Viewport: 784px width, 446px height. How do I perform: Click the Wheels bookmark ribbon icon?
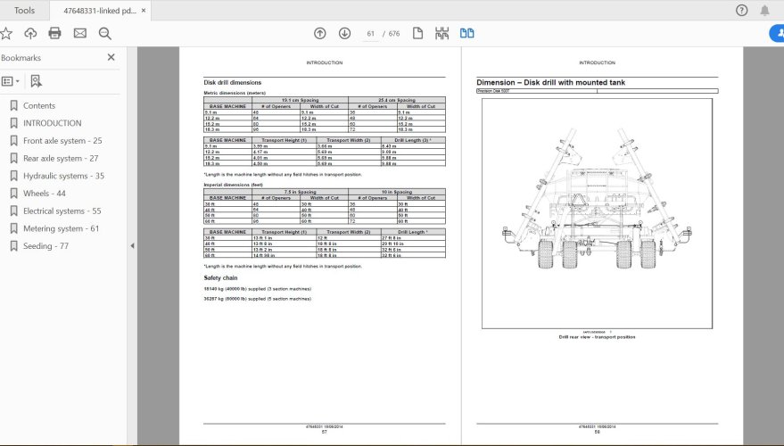(14, 193)
